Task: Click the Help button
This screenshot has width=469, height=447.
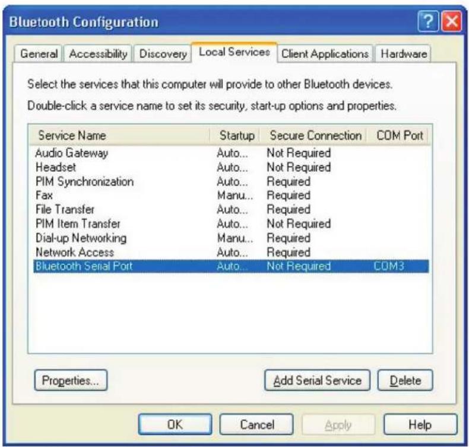Action: tap(420, 424)
